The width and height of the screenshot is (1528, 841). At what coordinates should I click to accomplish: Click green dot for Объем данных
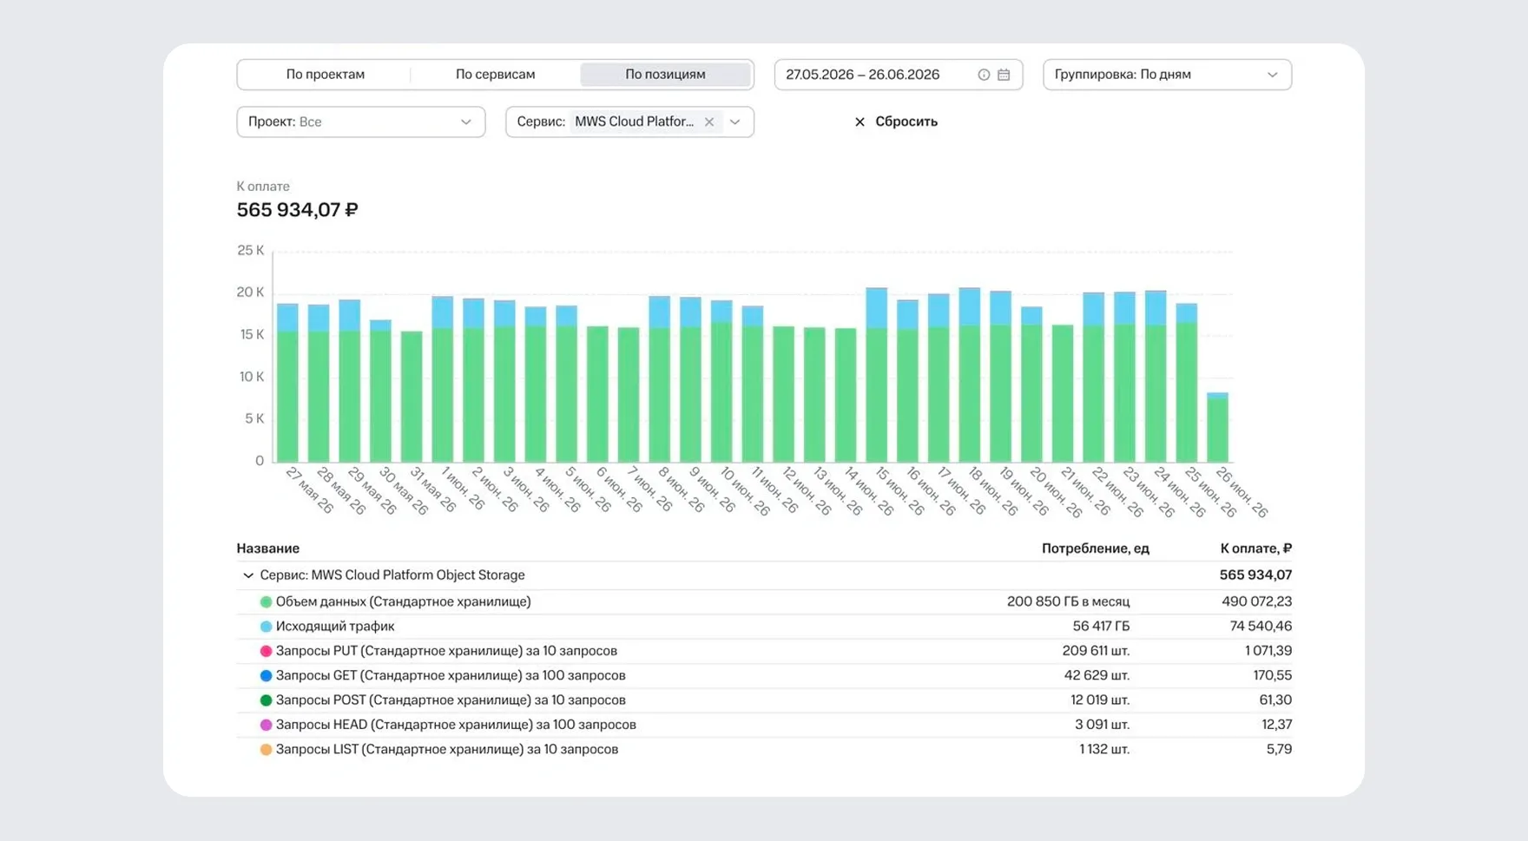266,601
